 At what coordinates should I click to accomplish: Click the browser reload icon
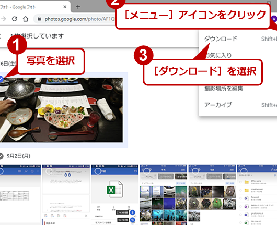click(14, 19)
